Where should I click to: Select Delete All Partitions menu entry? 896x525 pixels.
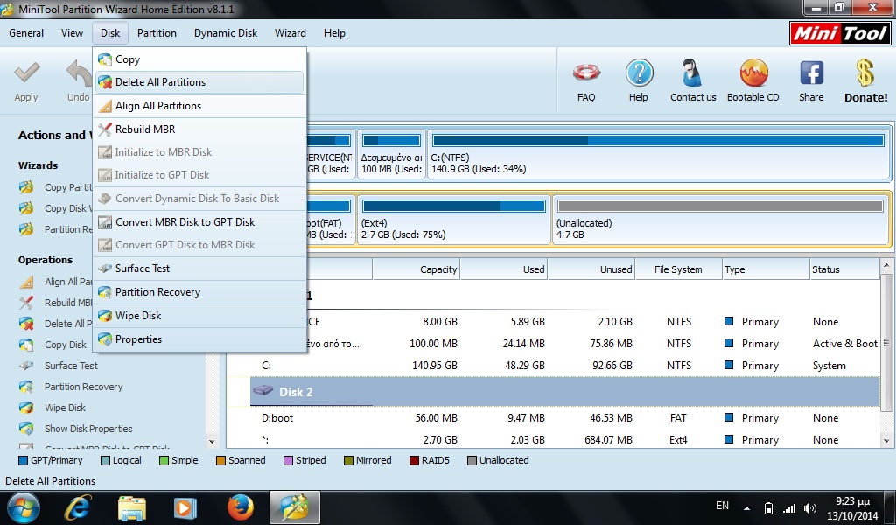pyautogui.click(x=200, y=82)
